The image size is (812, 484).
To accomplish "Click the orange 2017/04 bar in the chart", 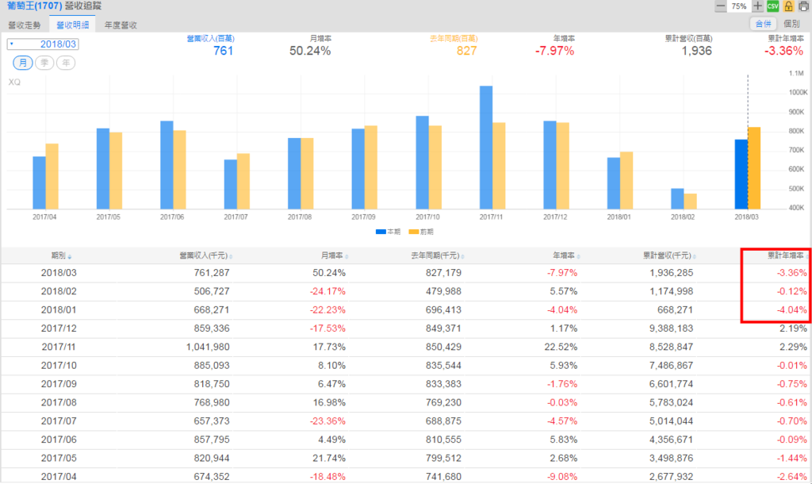I will [52, 176].
